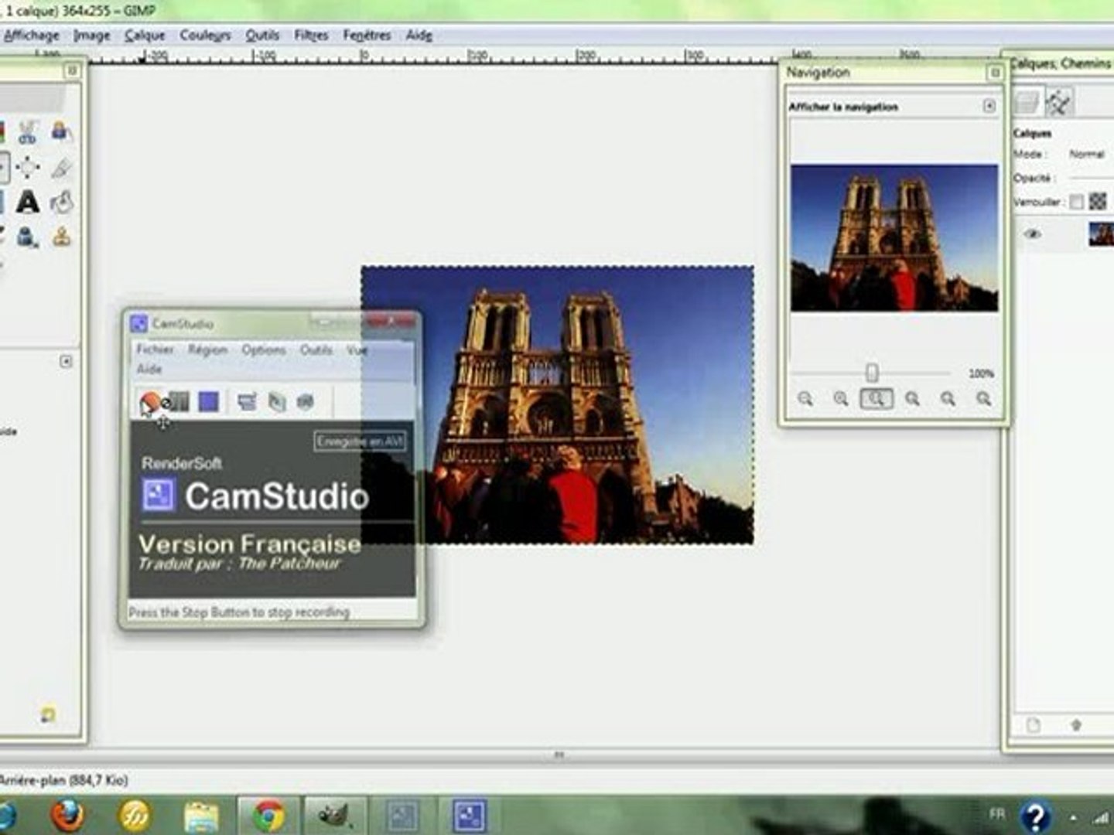
Task: Click the FR language indicator in tray
Action: coord(996,814)
